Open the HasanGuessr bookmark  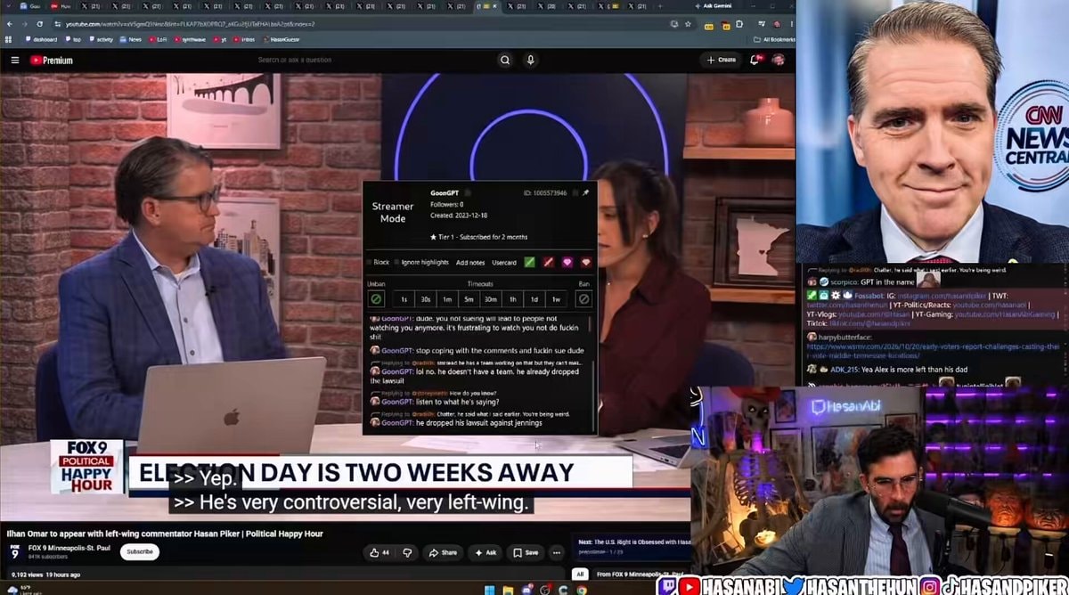[x=282, y=39]
